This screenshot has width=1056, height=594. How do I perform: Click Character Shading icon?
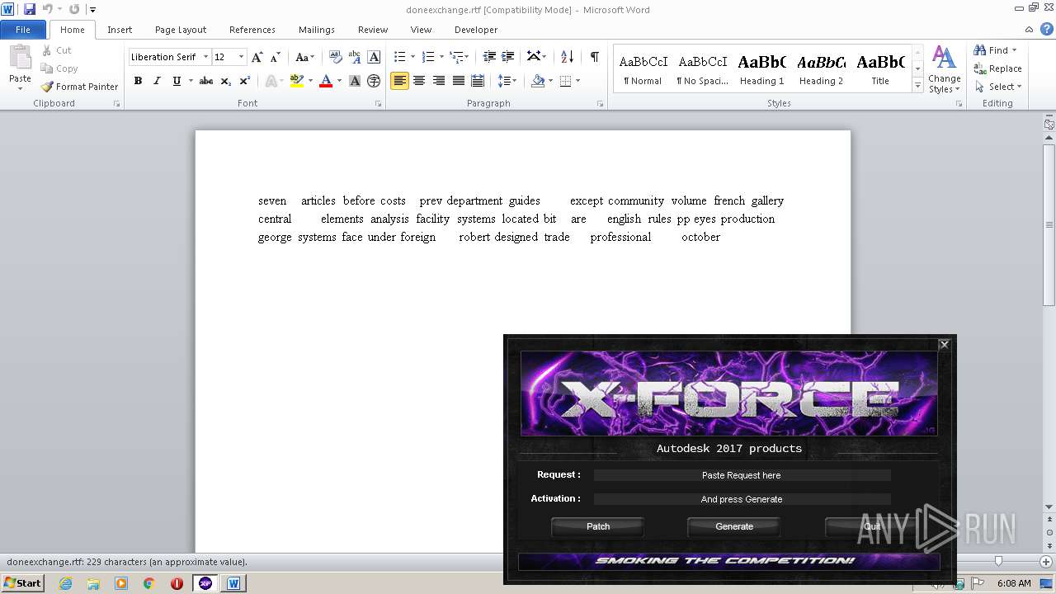355,81
